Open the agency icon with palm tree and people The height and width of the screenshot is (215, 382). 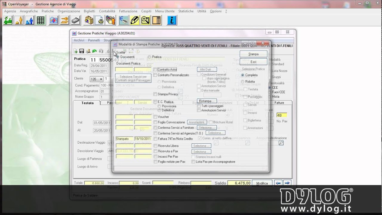click(8, 20)
